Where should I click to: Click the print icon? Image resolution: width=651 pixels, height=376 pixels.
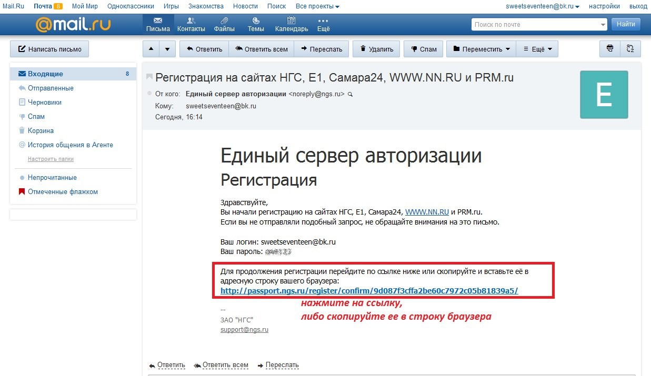point(610,49)
